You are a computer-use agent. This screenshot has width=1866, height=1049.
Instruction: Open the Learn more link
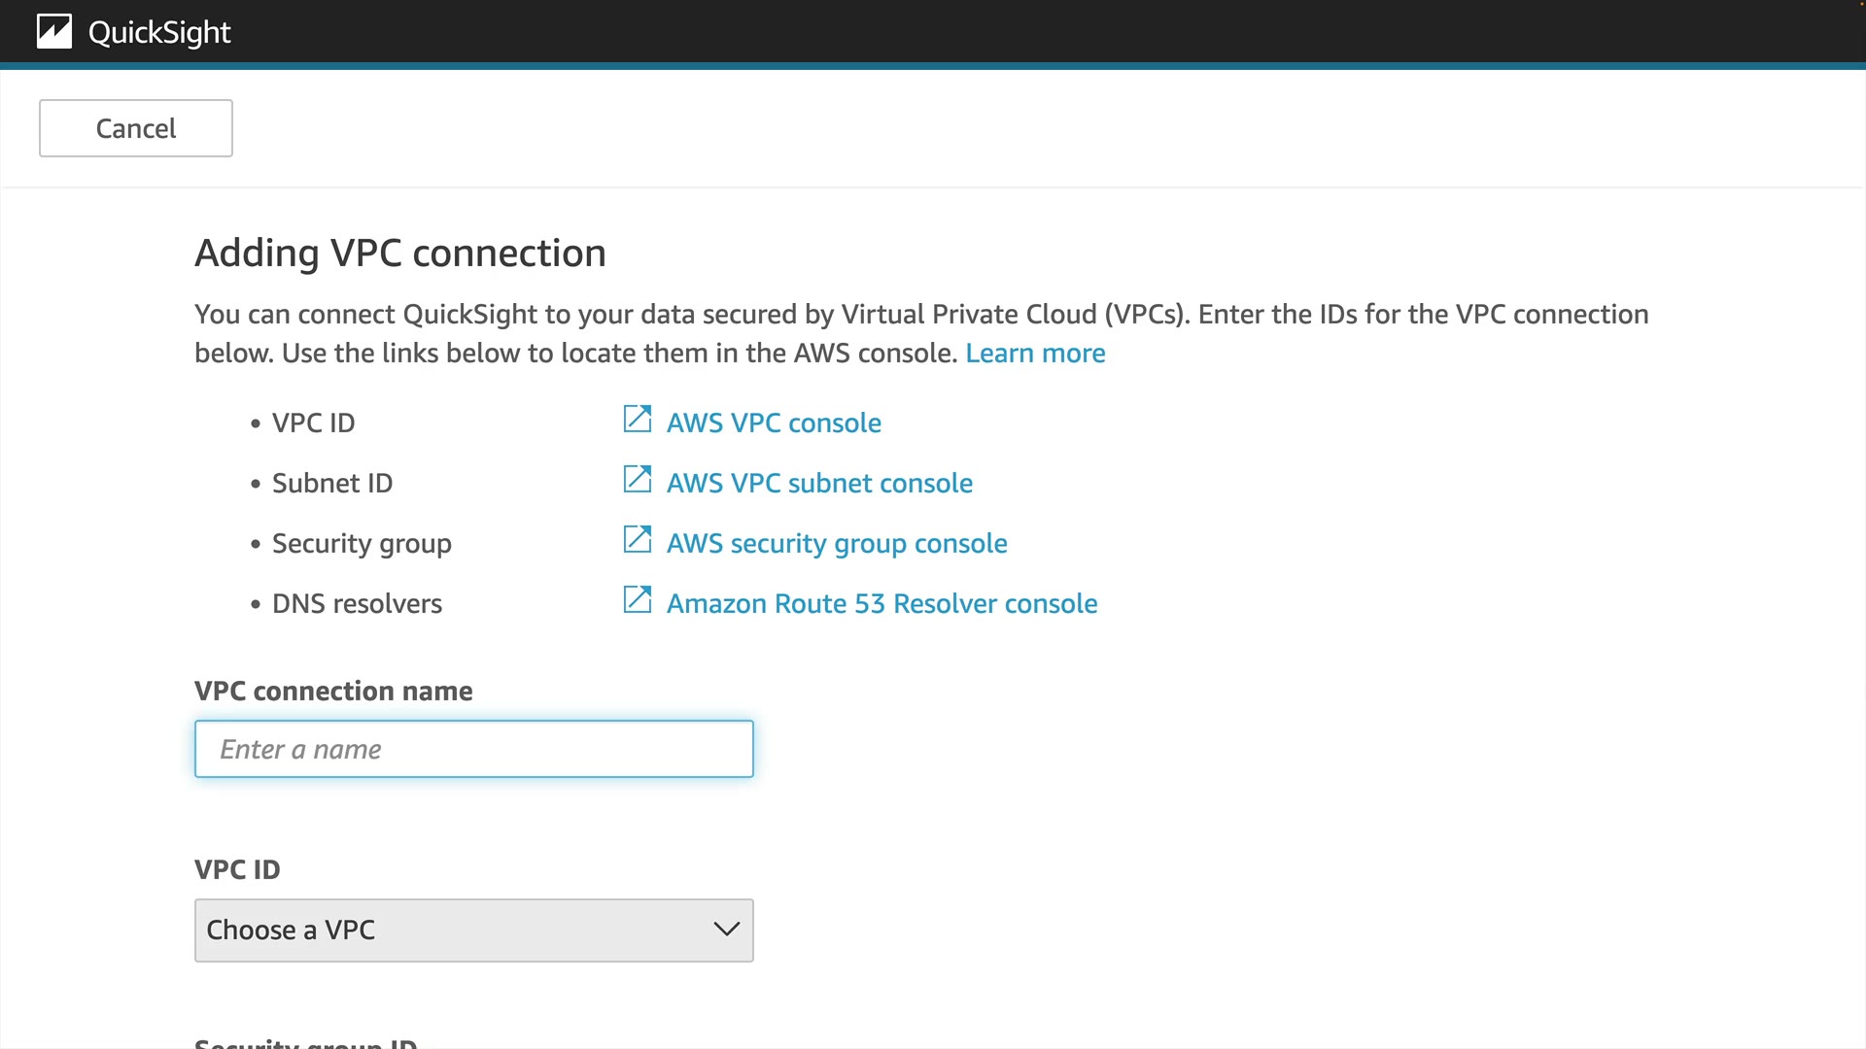pos(1035,353)
